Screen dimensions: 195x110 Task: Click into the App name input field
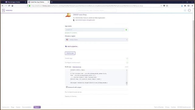point(95,30)
